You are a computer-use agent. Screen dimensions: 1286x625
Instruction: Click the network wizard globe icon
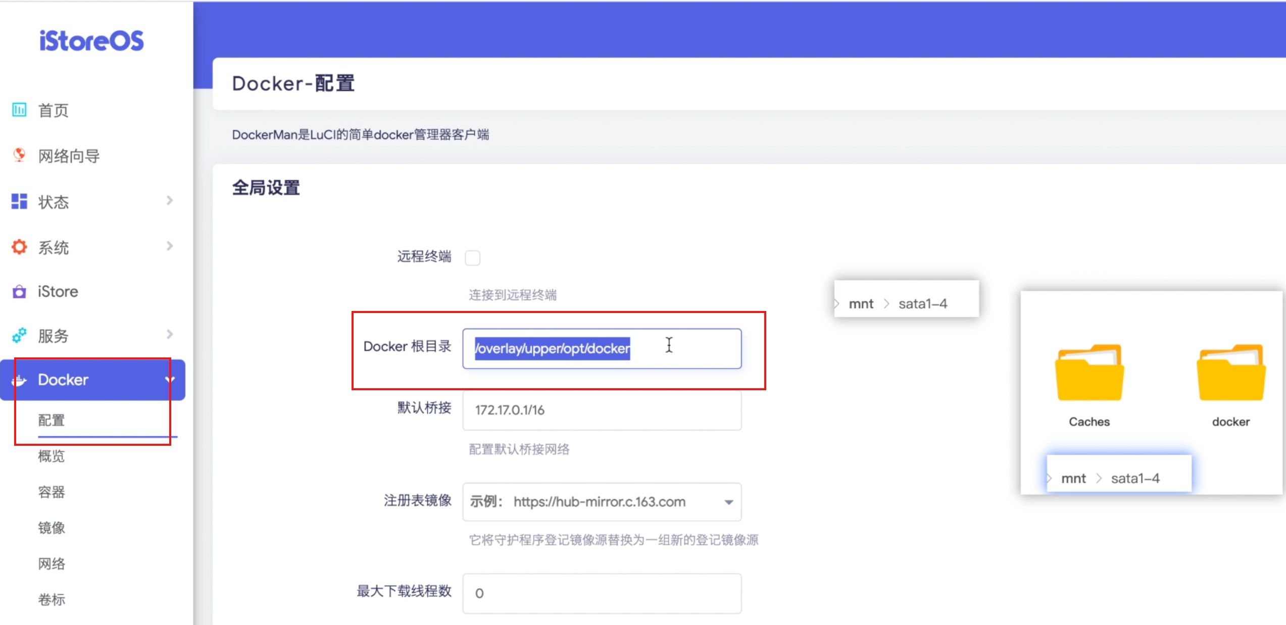click(19, 155)
